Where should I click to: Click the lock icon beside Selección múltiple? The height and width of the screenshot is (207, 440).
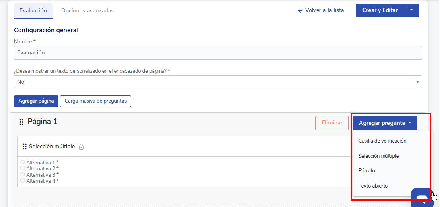point(81,147)
